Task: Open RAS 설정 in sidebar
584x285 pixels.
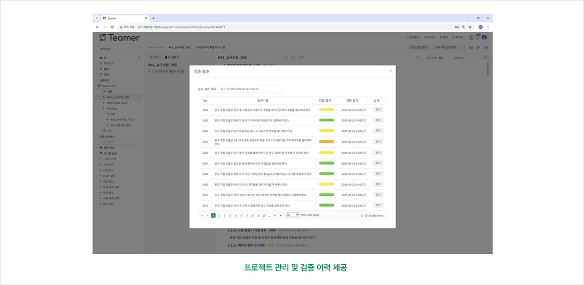Action: tap(108, 204)
